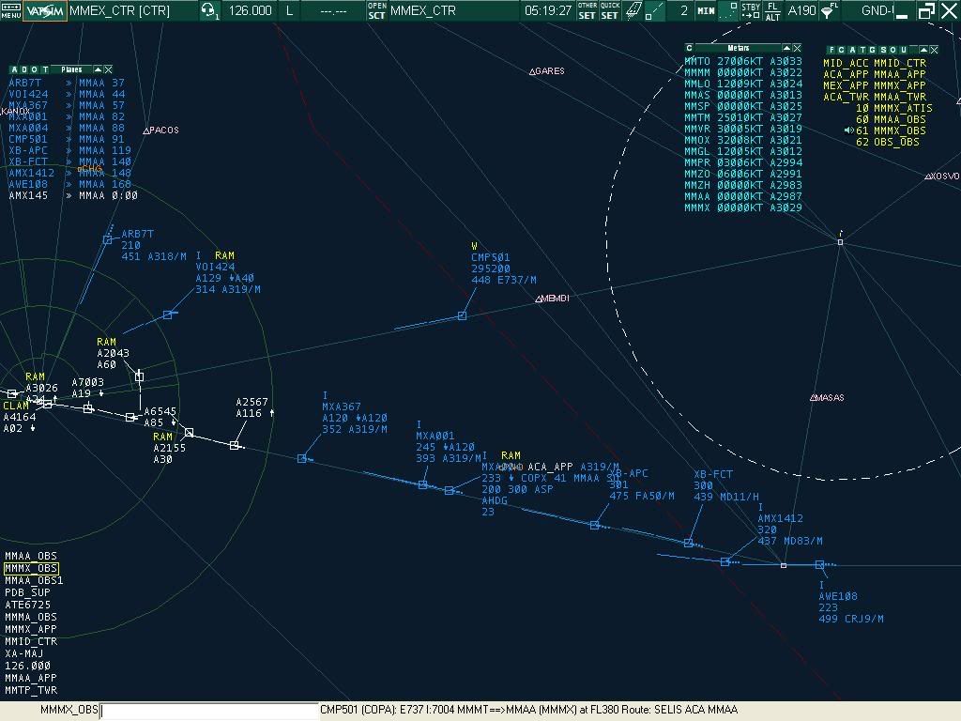This screenshot has width=961, height=721.
Task: Collapse the Planes list panel
Action: point(97,69)
